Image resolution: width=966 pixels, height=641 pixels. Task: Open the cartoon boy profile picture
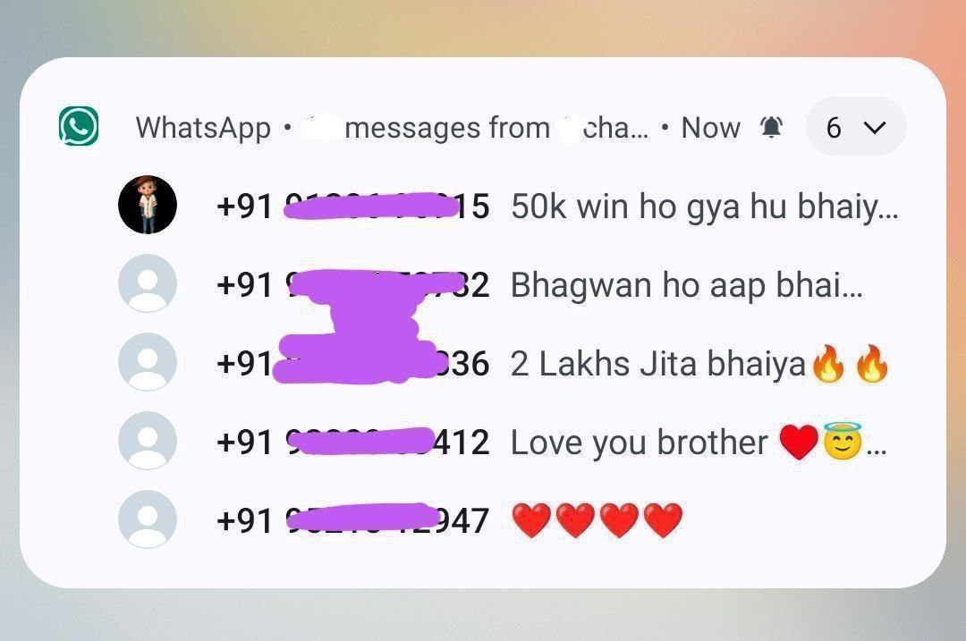pyautogui.click(x=148, y=205)
